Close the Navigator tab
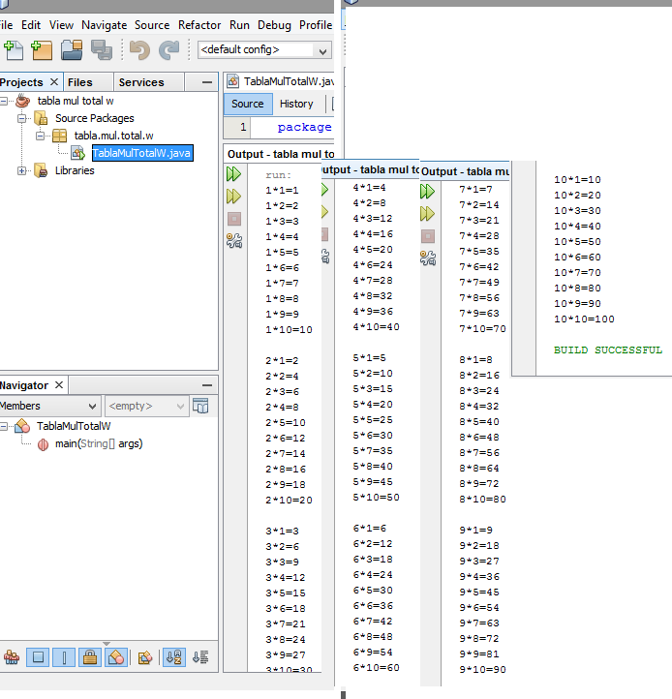Image resolution: width=672 pixels, height=699 pixels. tap(59, 384)
